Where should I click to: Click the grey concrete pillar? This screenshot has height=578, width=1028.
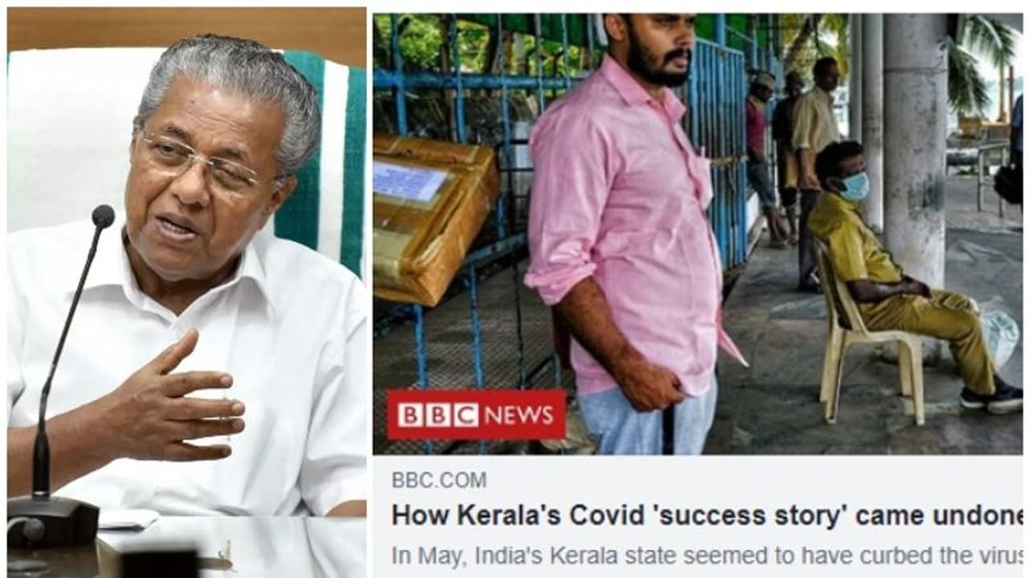(x=914, y=153)
